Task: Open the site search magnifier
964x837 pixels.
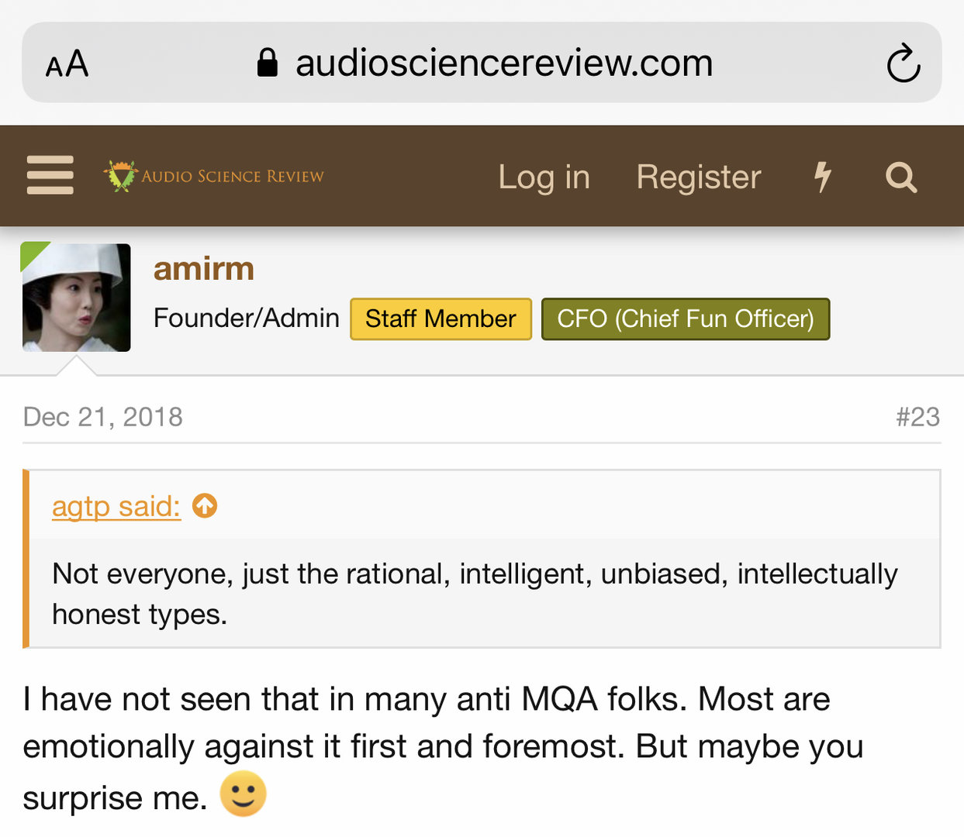Action: (x=900, y=177)
